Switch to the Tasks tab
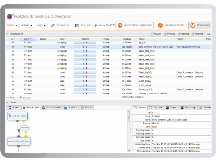The width and height of the screenshot is (216, 162). click(14, 108)
